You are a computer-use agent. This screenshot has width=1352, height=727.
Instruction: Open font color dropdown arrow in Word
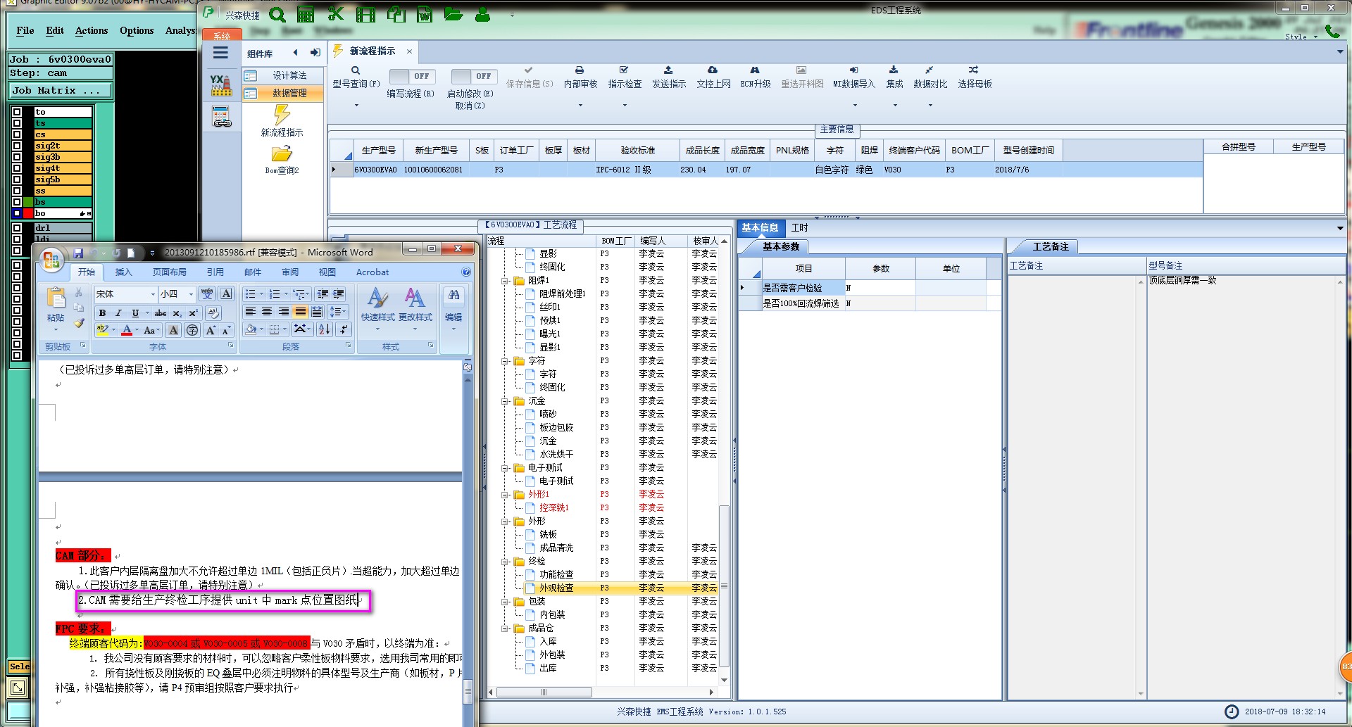click(137, 330)
